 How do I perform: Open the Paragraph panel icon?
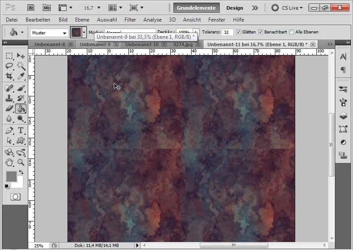343,70
